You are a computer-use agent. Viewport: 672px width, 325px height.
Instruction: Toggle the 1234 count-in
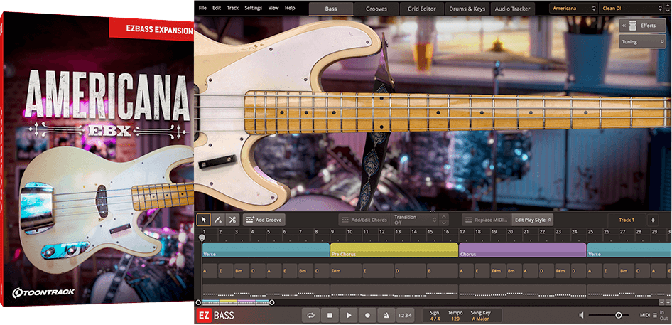[x=404, y=315]
